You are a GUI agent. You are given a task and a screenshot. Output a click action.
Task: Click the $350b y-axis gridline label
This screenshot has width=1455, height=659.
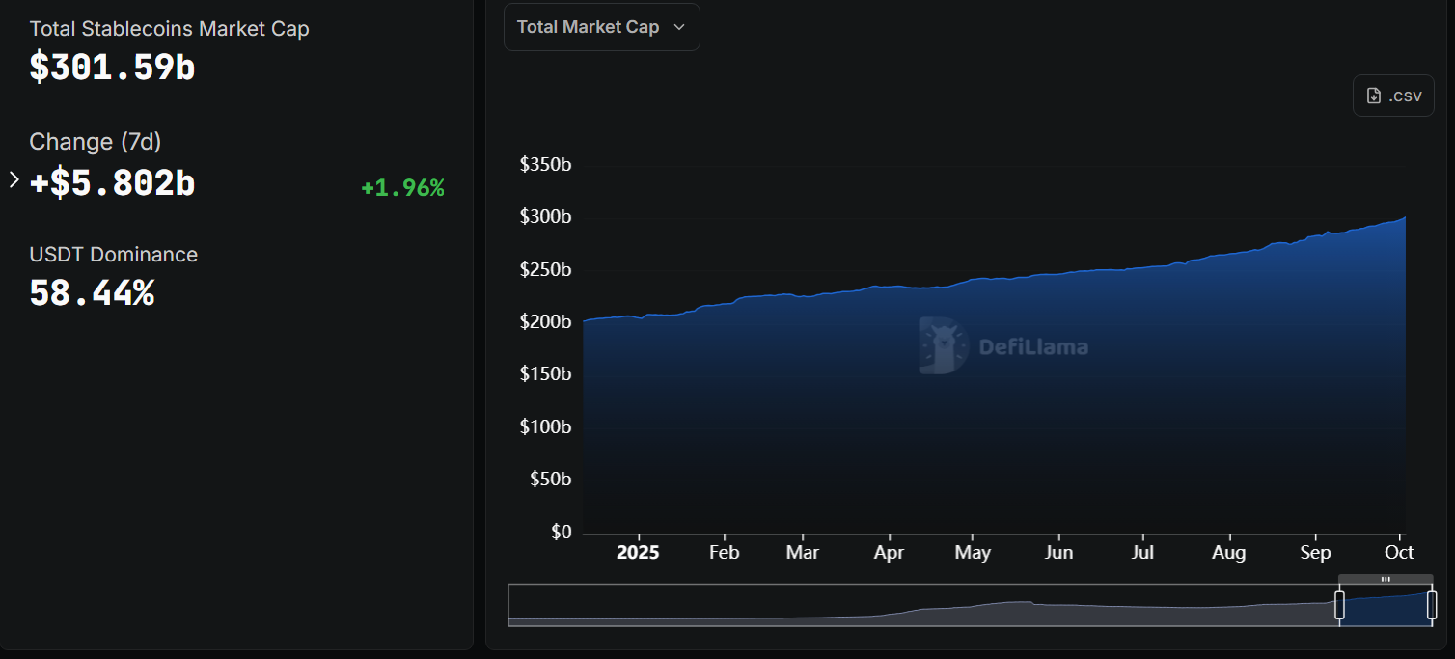pos(545,164)
